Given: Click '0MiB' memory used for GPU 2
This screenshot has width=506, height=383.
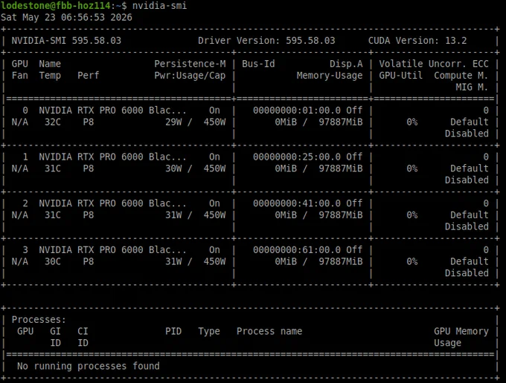Looking at the screenshot, I should tap(286, 215).
